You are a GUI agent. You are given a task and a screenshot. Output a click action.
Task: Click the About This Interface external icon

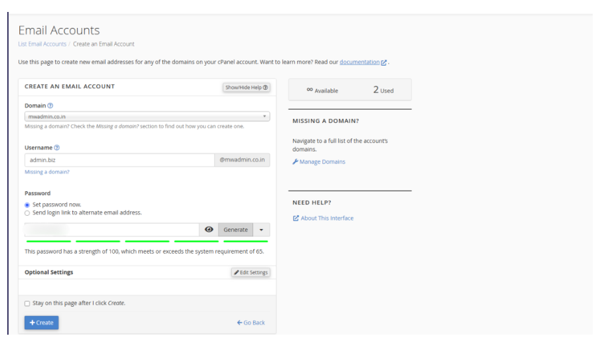coord(296,218)
